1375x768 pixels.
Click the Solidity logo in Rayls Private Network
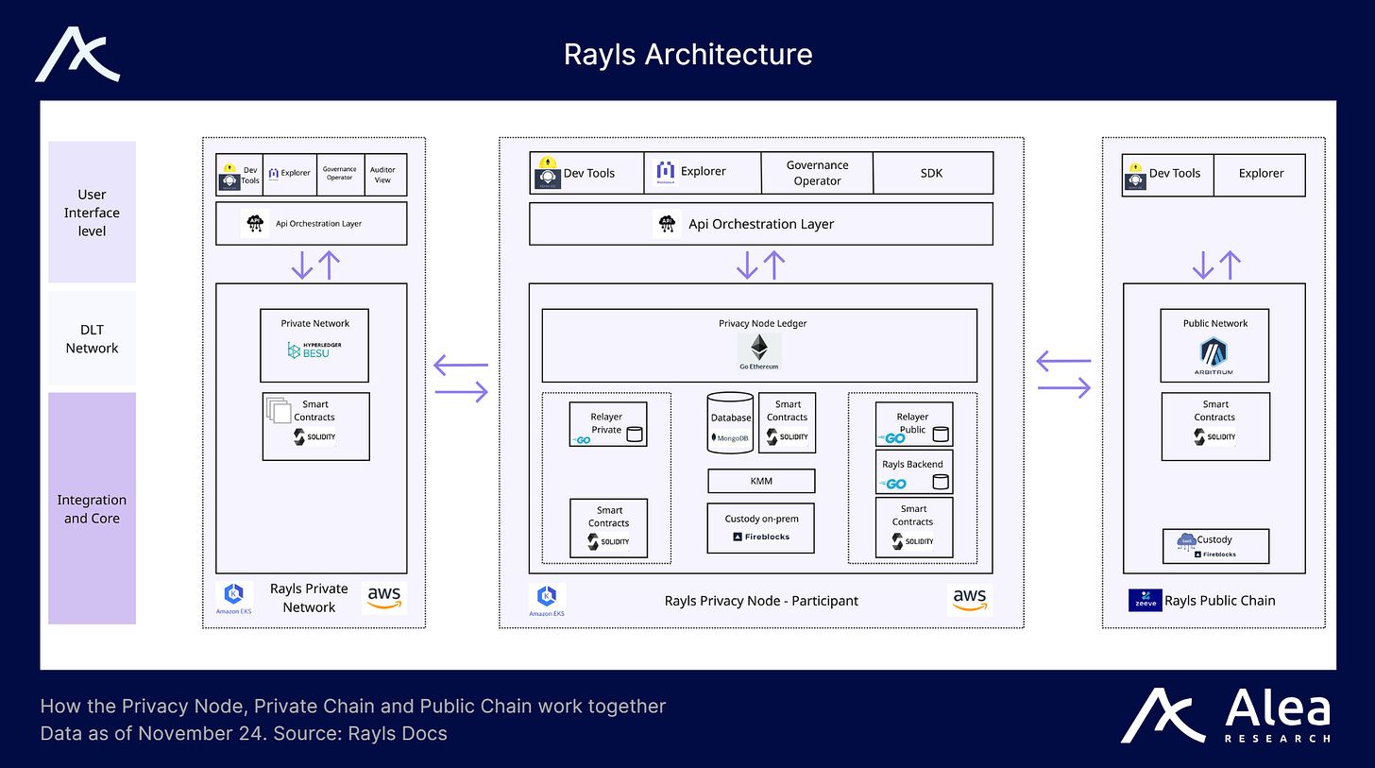point(314,436)
